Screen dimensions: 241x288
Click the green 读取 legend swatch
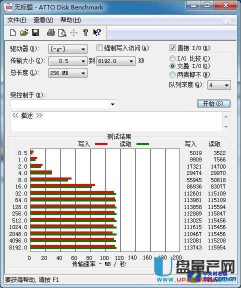click(142, 144)
